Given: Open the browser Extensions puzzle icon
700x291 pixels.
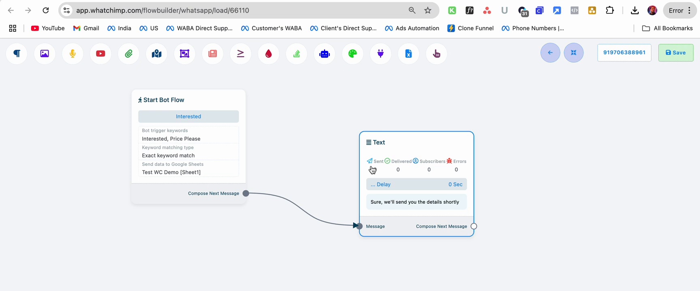Looking at the screenshot, I should point(610,11).
